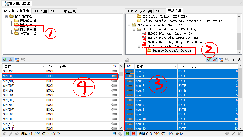
Task: Click right search signals icon above table
Action: click(x=227, y=59)
